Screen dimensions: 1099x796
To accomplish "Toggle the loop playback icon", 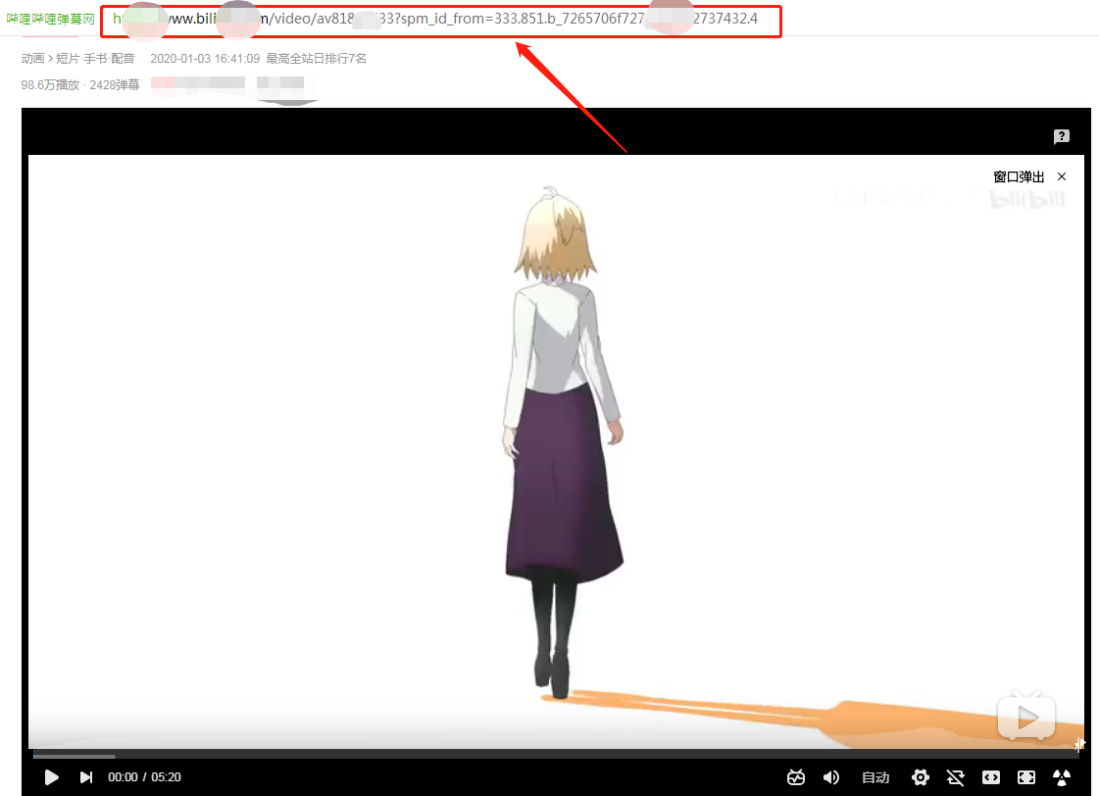I will pos(955,777).
